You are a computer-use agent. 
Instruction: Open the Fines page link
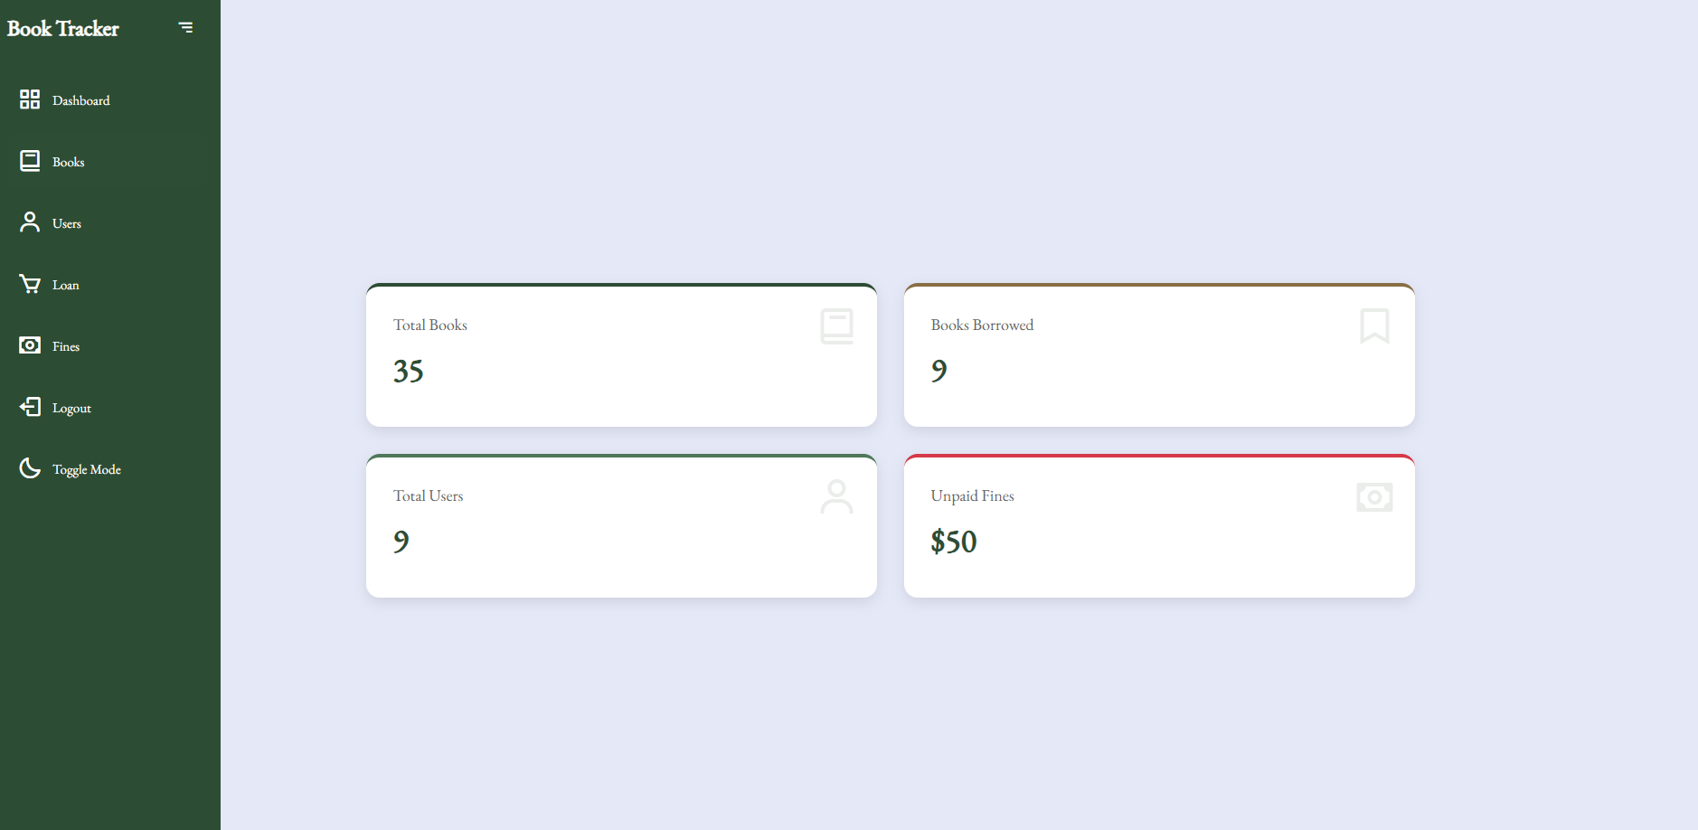tap(66, 347)
